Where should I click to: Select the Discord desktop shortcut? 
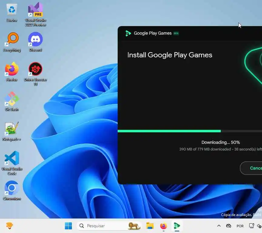tap(35, 42)
